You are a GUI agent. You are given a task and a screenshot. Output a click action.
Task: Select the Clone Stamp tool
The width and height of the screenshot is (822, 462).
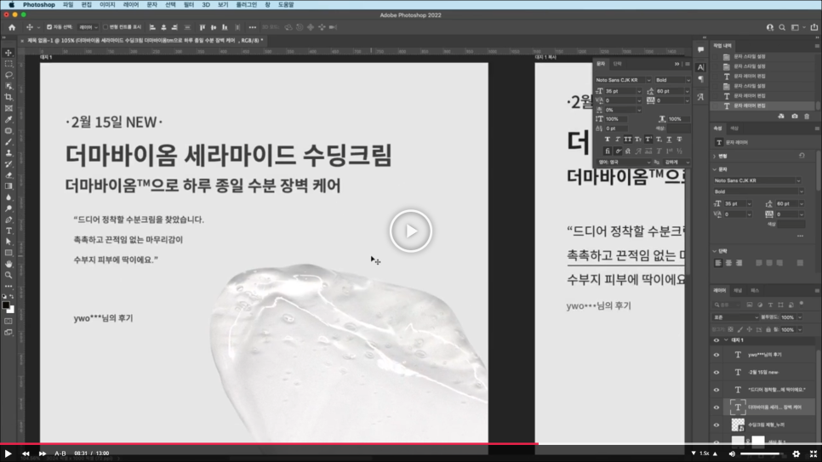[9, 153]
